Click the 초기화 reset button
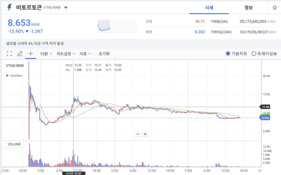281x175 pixels. point(104,54)
